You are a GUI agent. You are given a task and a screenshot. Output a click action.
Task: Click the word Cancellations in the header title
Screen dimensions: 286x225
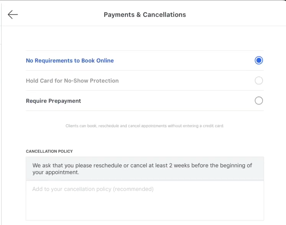[x=164, y=15]
